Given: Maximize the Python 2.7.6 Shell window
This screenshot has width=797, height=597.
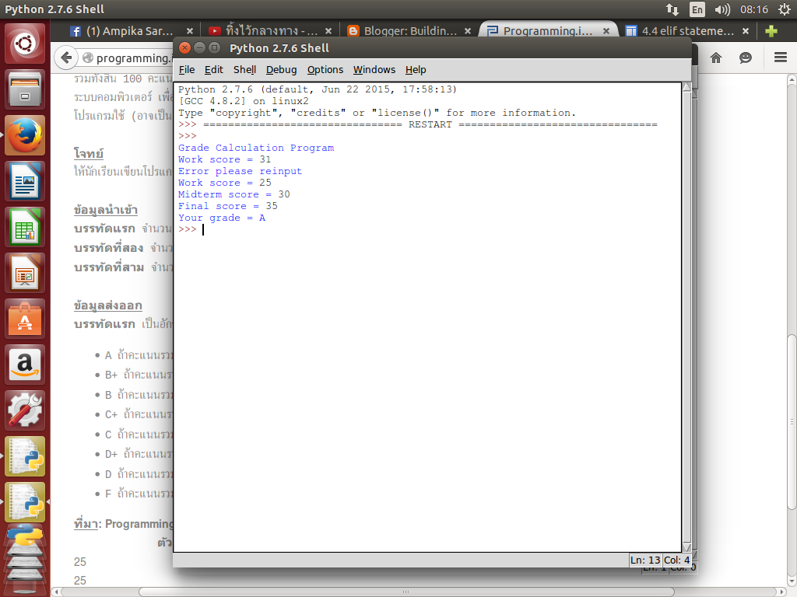Looking at the screenshot, I should [x=215, y=47].
